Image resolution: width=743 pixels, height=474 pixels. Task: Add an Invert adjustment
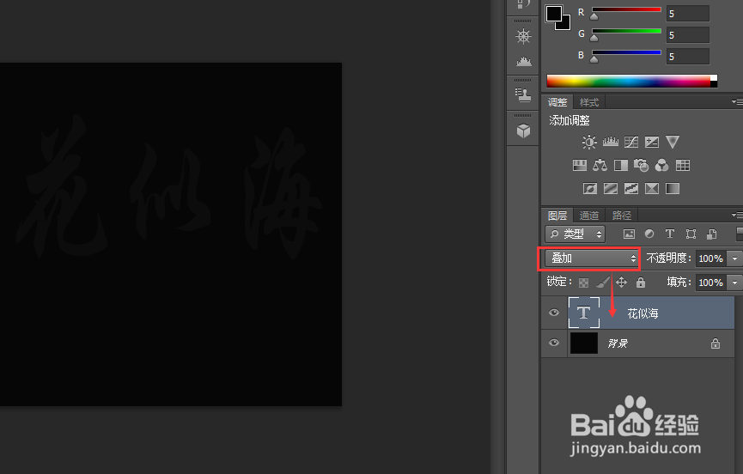pyautogui.click(x=590, y=188)
